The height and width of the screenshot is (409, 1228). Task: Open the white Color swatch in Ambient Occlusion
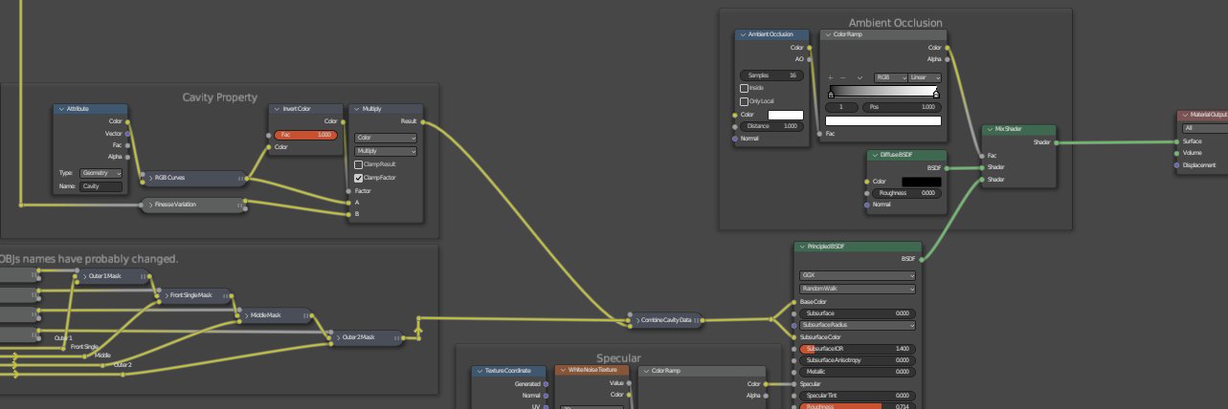(786, 115)
